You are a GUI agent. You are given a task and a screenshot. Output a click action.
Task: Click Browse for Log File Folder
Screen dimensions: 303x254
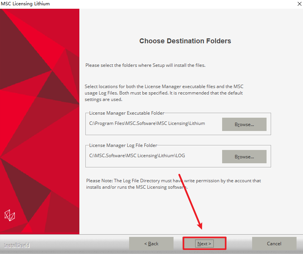point(244,156)
